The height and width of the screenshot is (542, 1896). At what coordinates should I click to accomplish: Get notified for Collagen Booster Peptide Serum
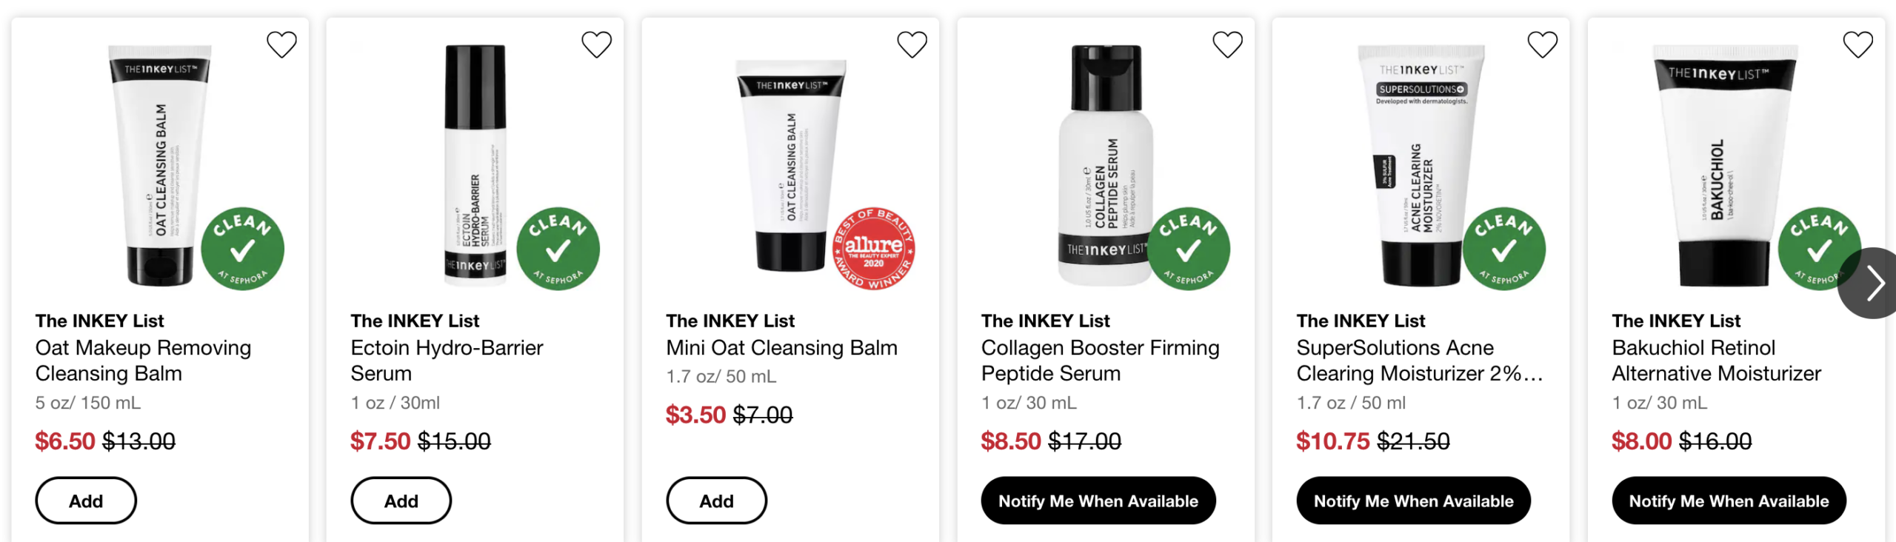pos(1098,501)
